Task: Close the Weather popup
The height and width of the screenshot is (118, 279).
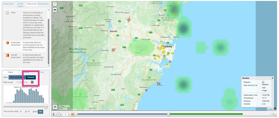Action: tap(272, 78)
